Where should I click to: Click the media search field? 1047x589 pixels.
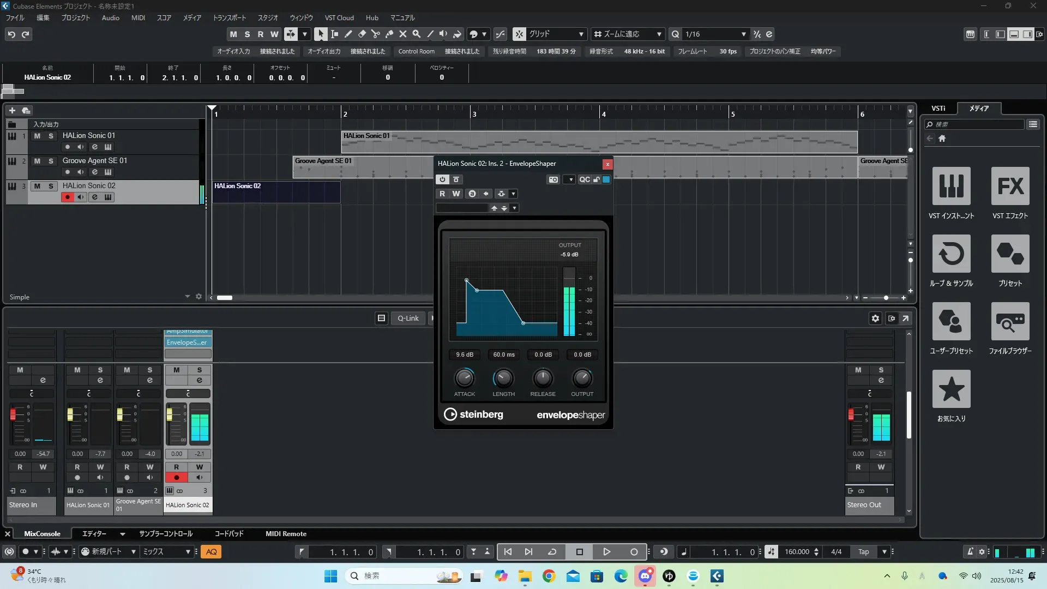coord(976,124)
